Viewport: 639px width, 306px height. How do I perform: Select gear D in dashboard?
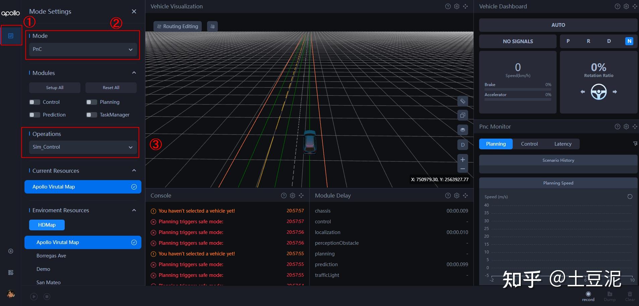click(609, 41)
